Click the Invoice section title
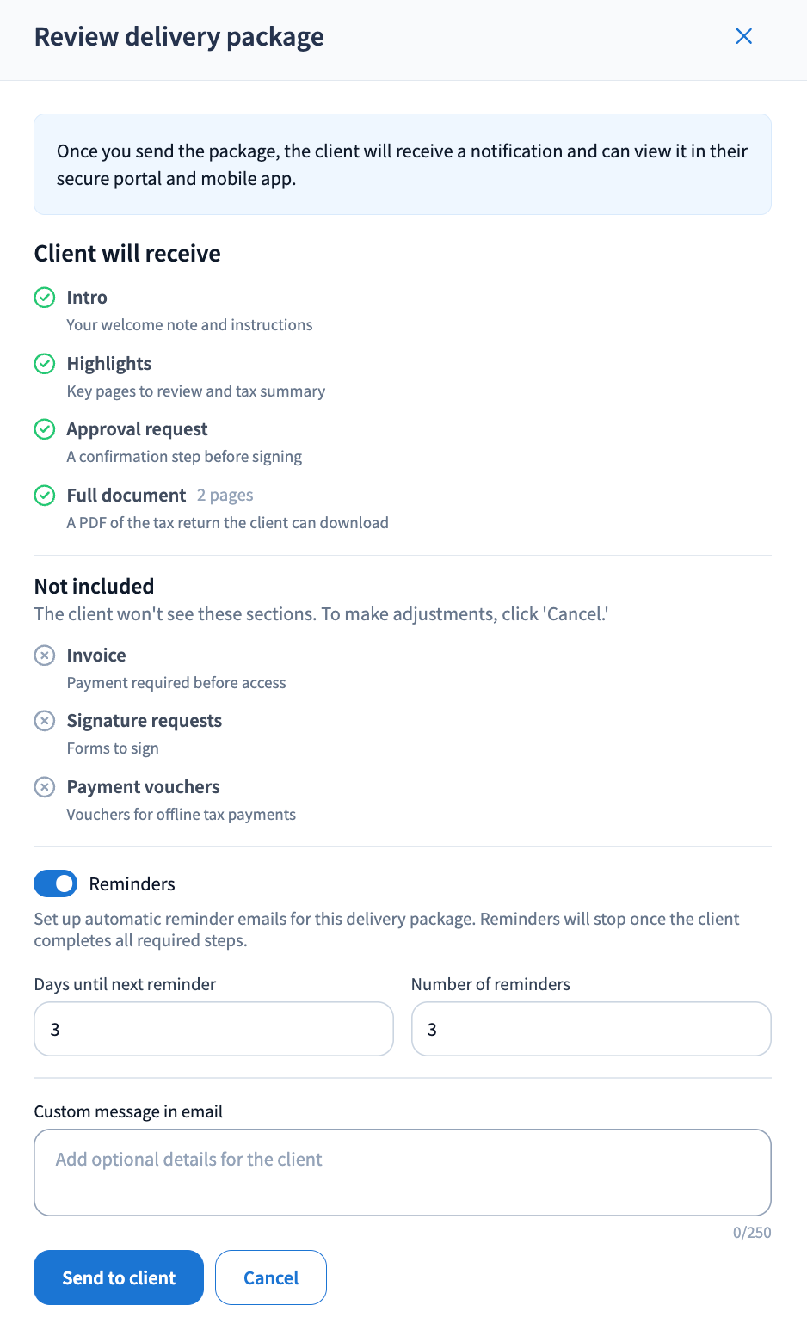This screenshot has height=1342, width=807. click(x=96, y=656)
